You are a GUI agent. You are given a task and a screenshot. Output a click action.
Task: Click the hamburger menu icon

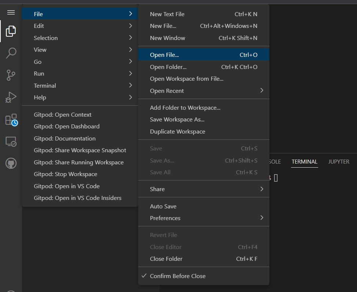click(11, 12)
